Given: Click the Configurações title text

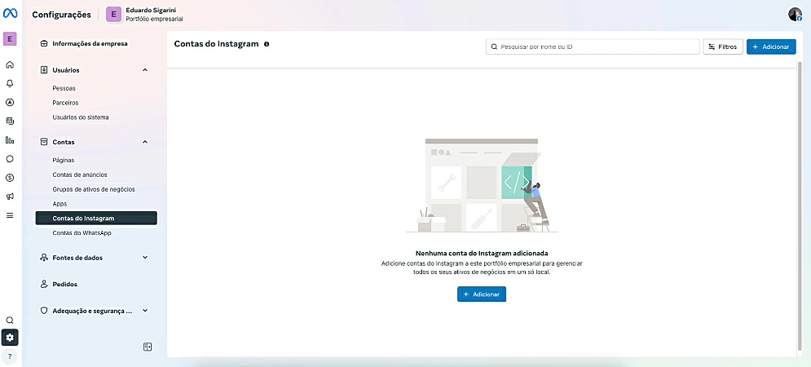Looking at the screenshot, I should (62, 15).
